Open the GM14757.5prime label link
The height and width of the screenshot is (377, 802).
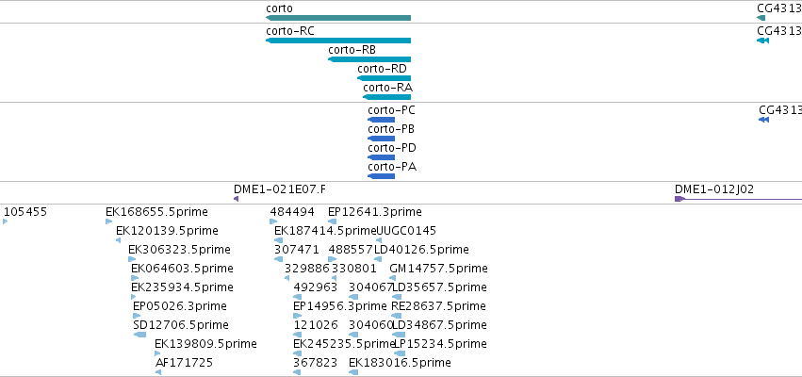pyautogui.click(x=438, y=269)
